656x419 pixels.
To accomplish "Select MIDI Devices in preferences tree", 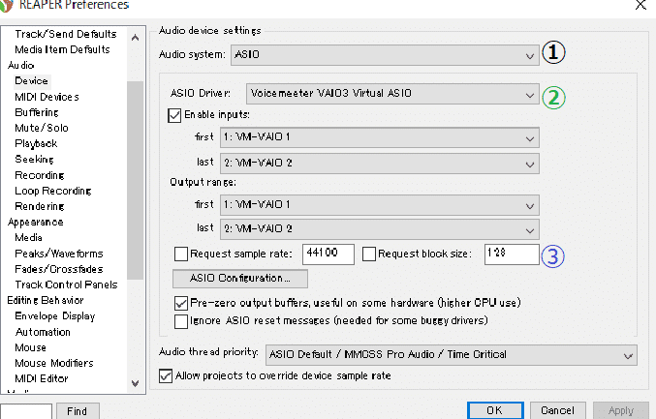I will 47,97.
